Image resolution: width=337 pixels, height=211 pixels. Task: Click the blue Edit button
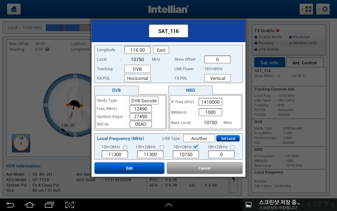tap(129, 168)
